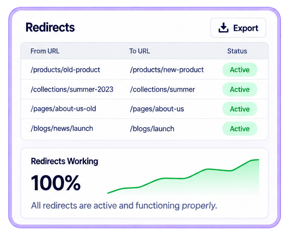Click the /blogs/launch destination cell

(x=152, y=129)
